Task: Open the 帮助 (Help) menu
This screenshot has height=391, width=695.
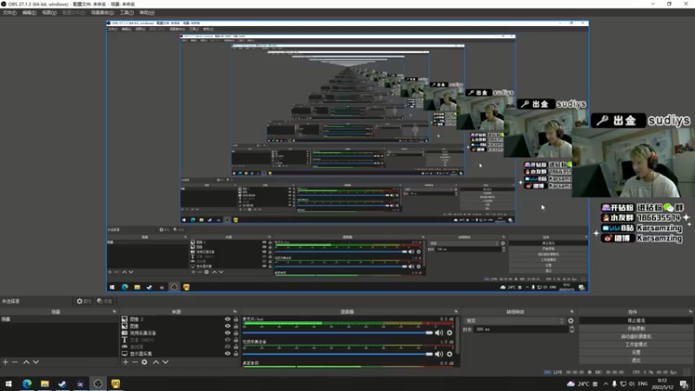Action: click(x=147, y=13)
